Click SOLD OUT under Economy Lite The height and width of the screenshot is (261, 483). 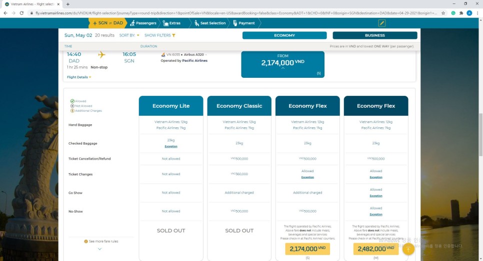click(171, 231)
